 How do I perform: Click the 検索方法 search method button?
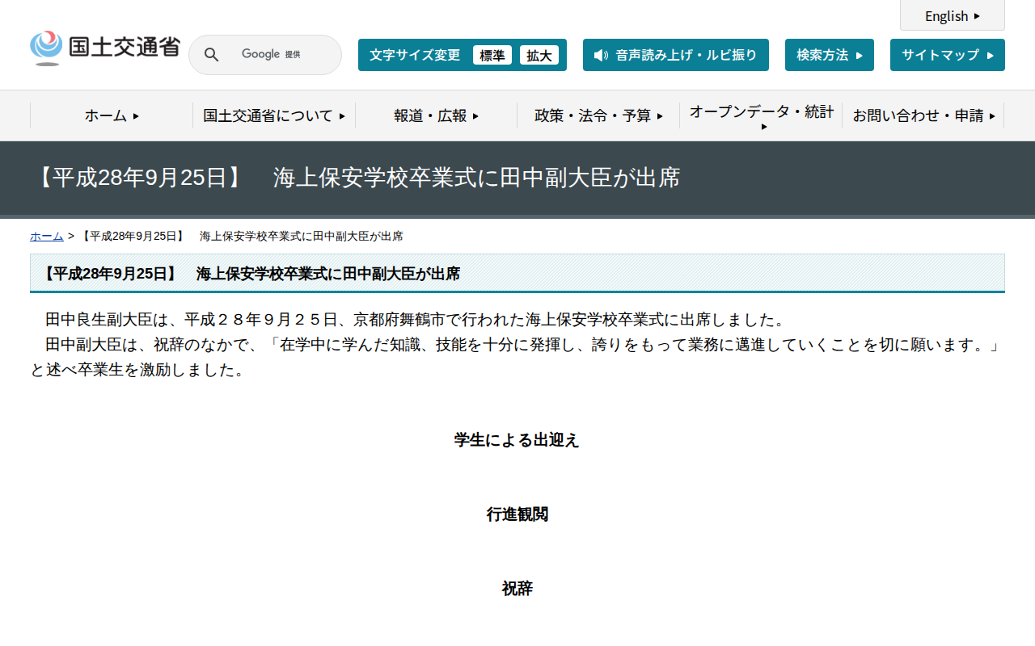[x=829, y=54]
